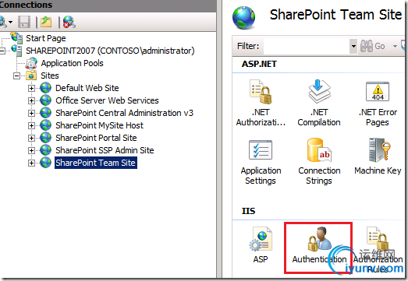This screenshot has width=408, height=281.
Task: Collapse the Sites folder
Action: pos(16,76)
